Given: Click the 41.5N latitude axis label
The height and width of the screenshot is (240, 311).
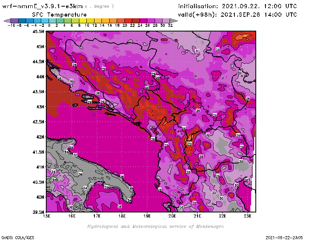Looking at the screenshot, I should point(38,152).
